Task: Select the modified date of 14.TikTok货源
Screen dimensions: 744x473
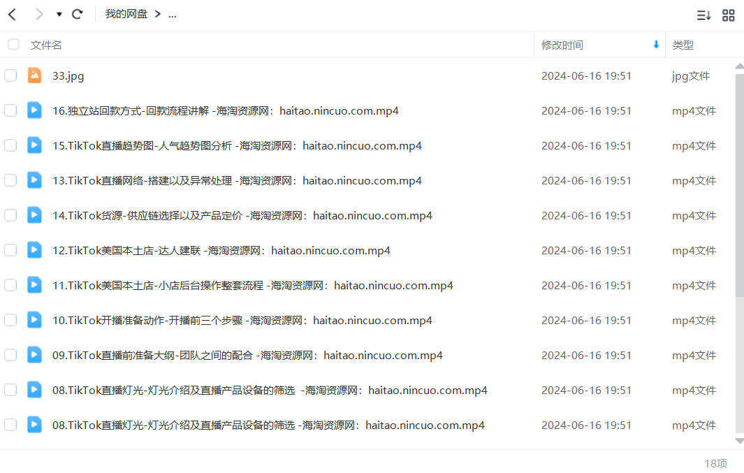Action: coord(587,216)
